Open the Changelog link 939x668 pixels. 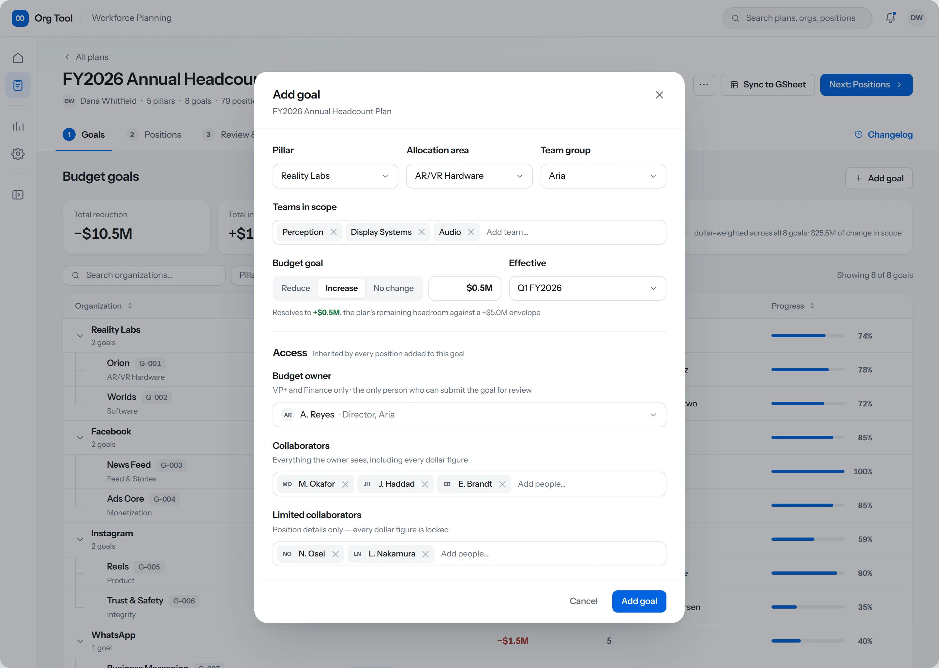(x=884, y=135)
